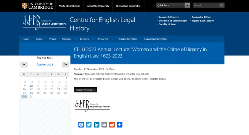Screen dimensions: 249x135
Task: Open the Squire Law Library link
Action: tap(202, 21)
